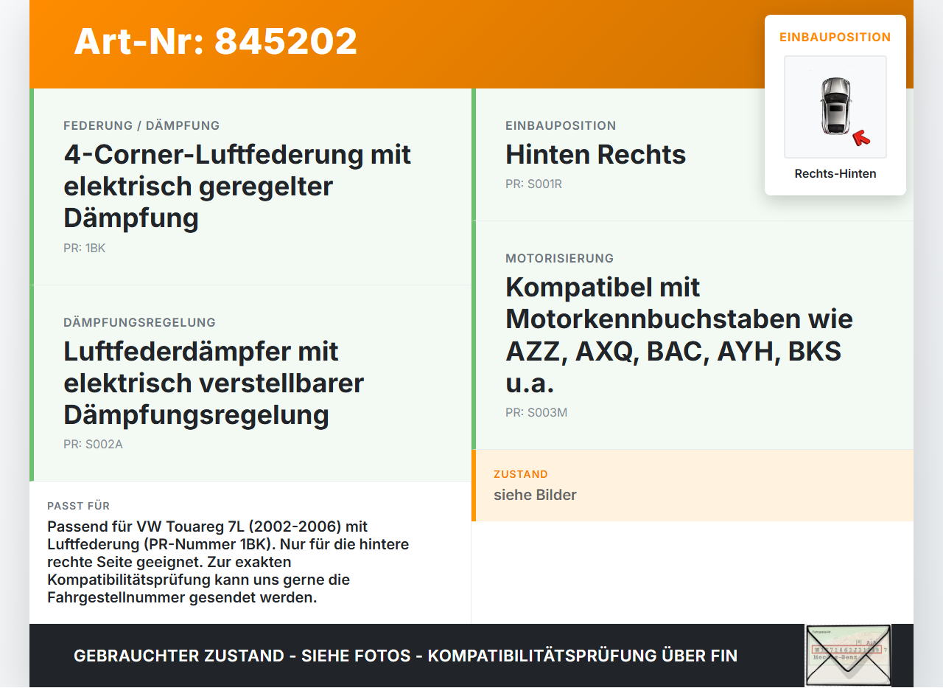943x688 pixels.
Task: Select the VW Touareg 7L compatibility paragraph
Action: point(228,562)
